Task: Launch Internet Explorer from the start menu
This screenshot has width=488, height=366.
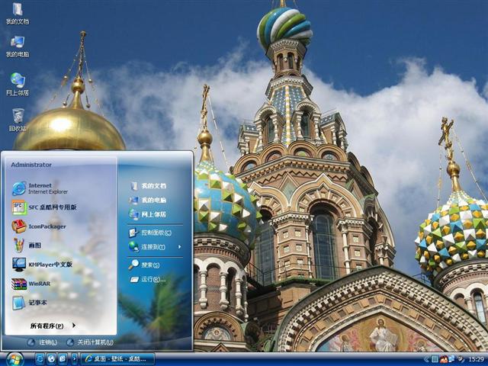Action: (x=40, y=188)
